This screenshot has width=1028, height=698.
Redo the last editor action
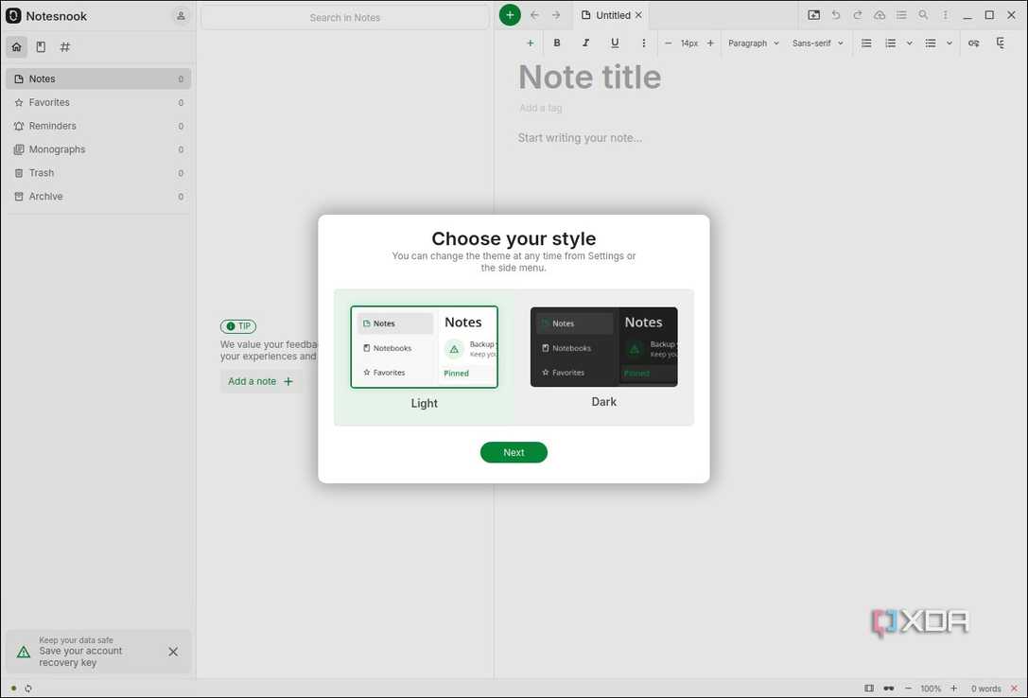tap(858, 15)
